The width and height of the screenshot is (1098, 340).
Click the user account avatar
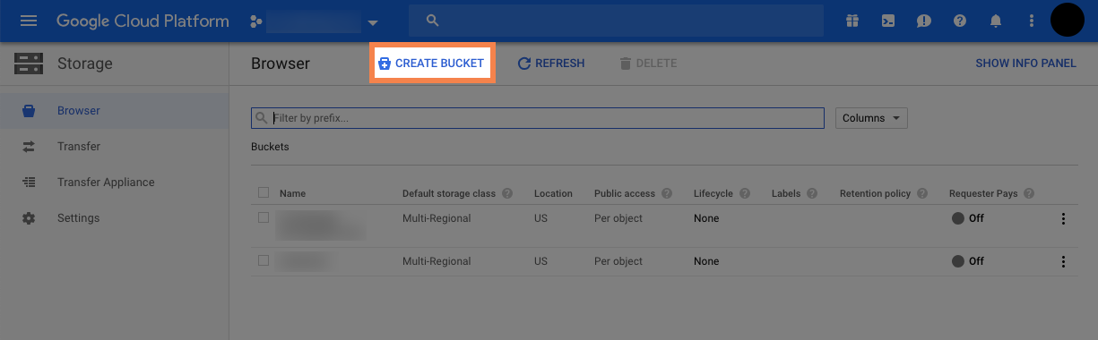(x=1068, y=20)
